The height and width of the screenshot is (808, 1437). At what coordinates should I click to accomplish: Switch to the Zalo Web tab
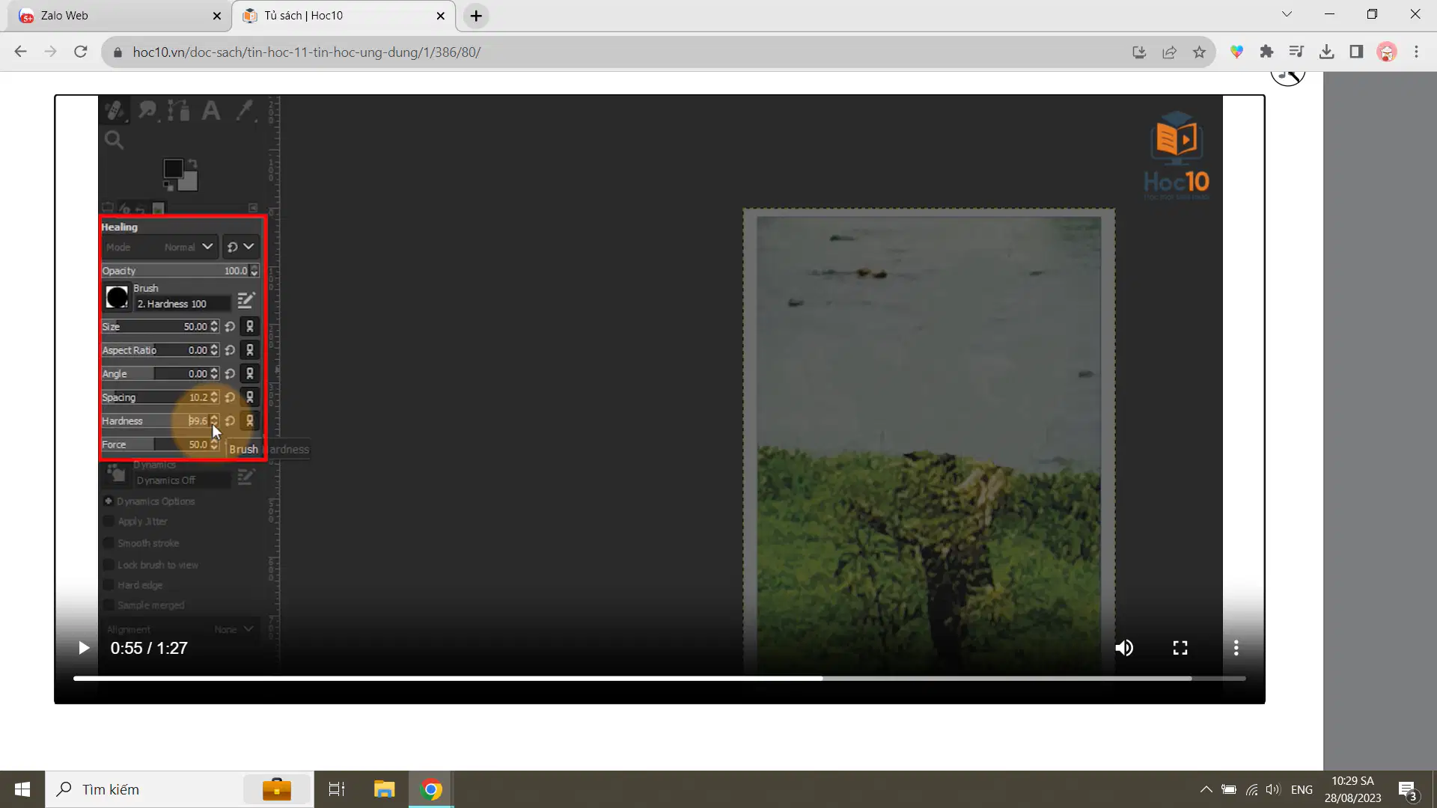[x=120, y=16]
